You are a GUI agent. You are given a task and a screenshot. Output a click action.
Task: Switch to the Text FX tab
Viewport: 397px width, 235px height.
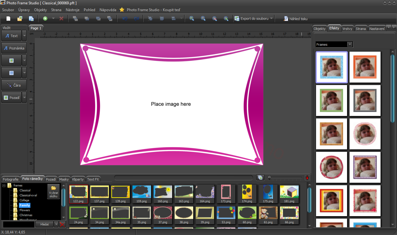[93, 179]
